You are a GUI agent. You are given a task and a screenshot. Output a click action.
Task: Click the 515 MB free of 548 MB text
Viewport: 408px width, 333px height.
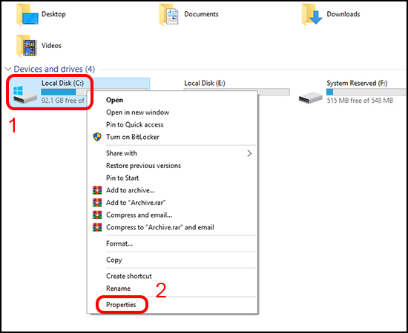pyautogui.click(x=360, y=101)
